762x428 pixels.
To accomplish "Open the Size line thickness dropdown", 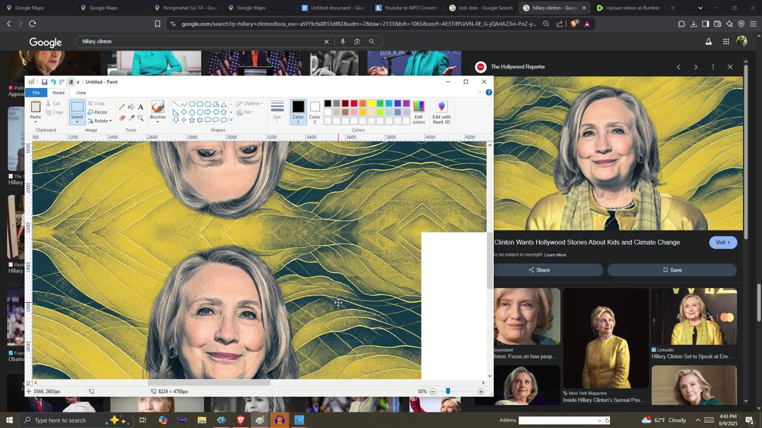I will [277, 112].
